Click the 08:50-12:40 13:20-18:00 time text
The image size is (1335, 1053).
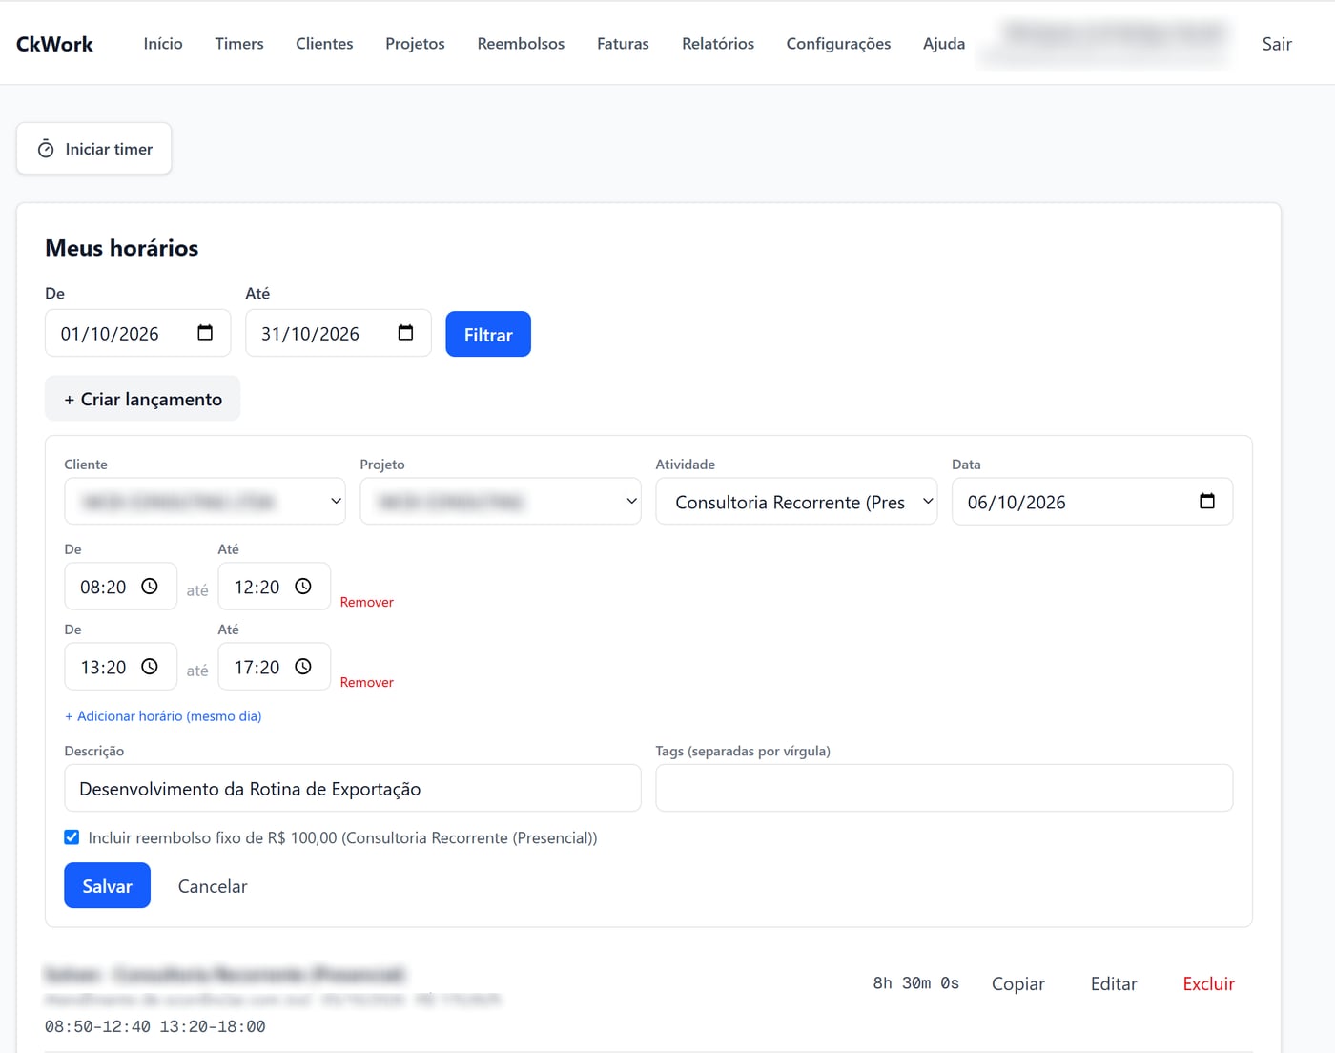[155, 1026]
